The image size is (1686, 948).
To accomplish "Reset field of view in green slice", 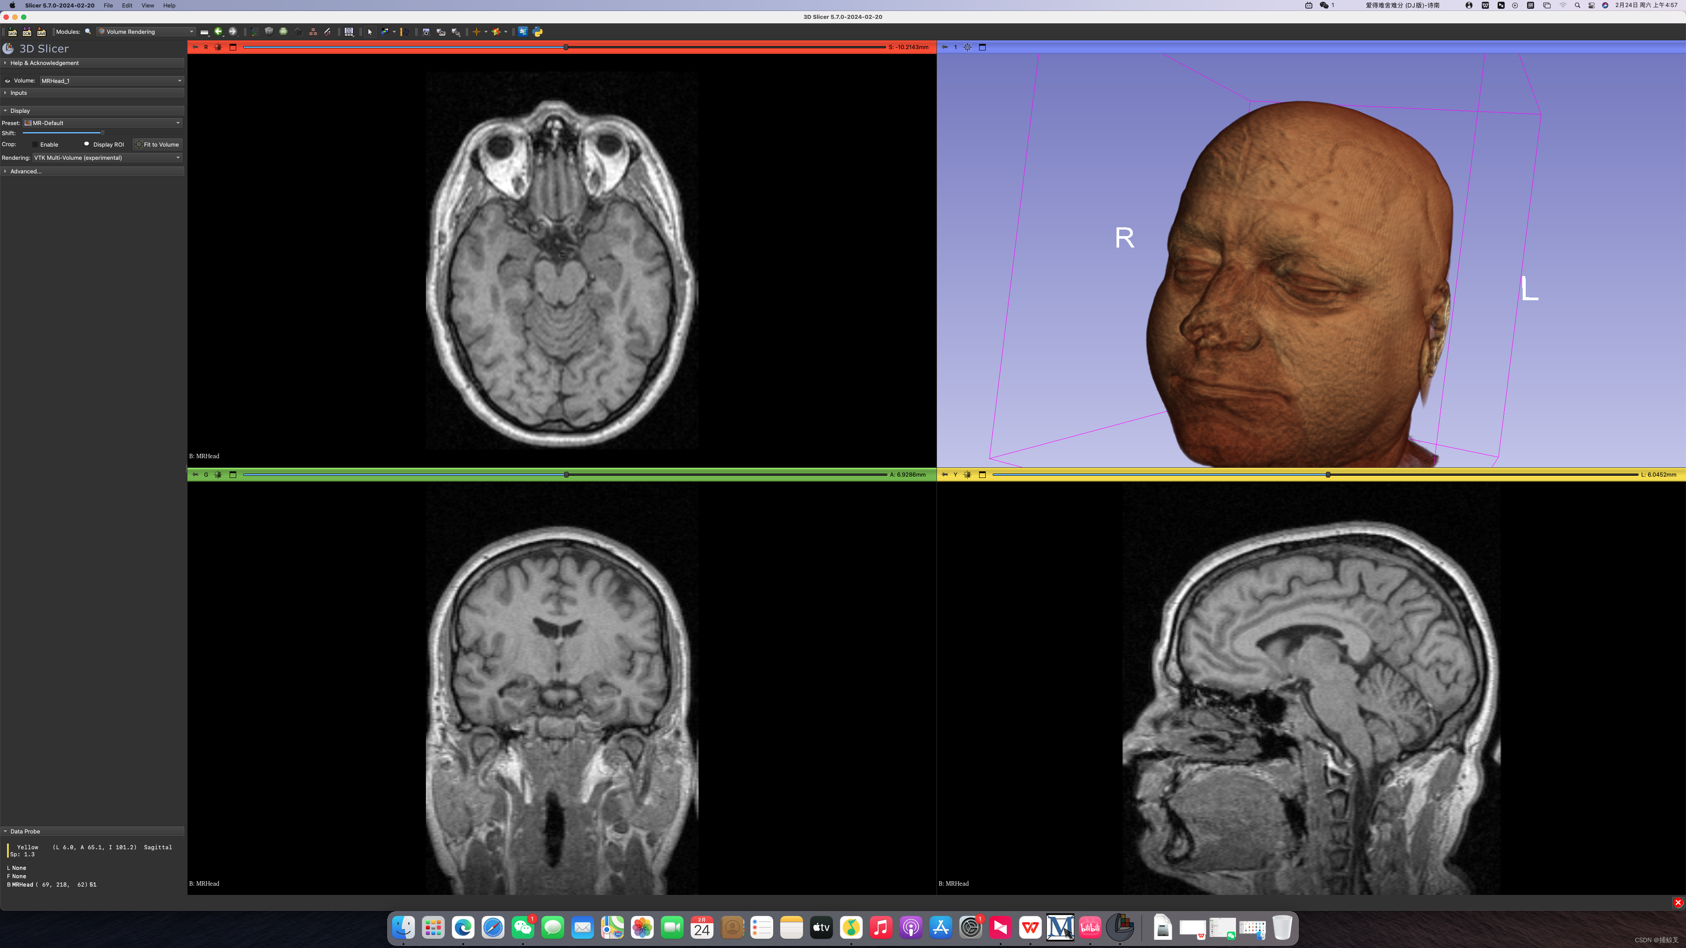I will coord(218,474).
